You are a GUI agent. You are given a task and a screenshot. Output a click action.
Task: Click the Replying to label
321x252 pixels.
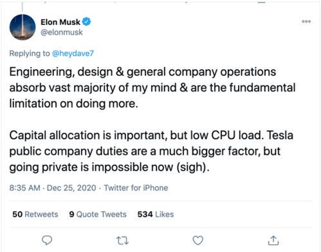(x=30, y=53)
